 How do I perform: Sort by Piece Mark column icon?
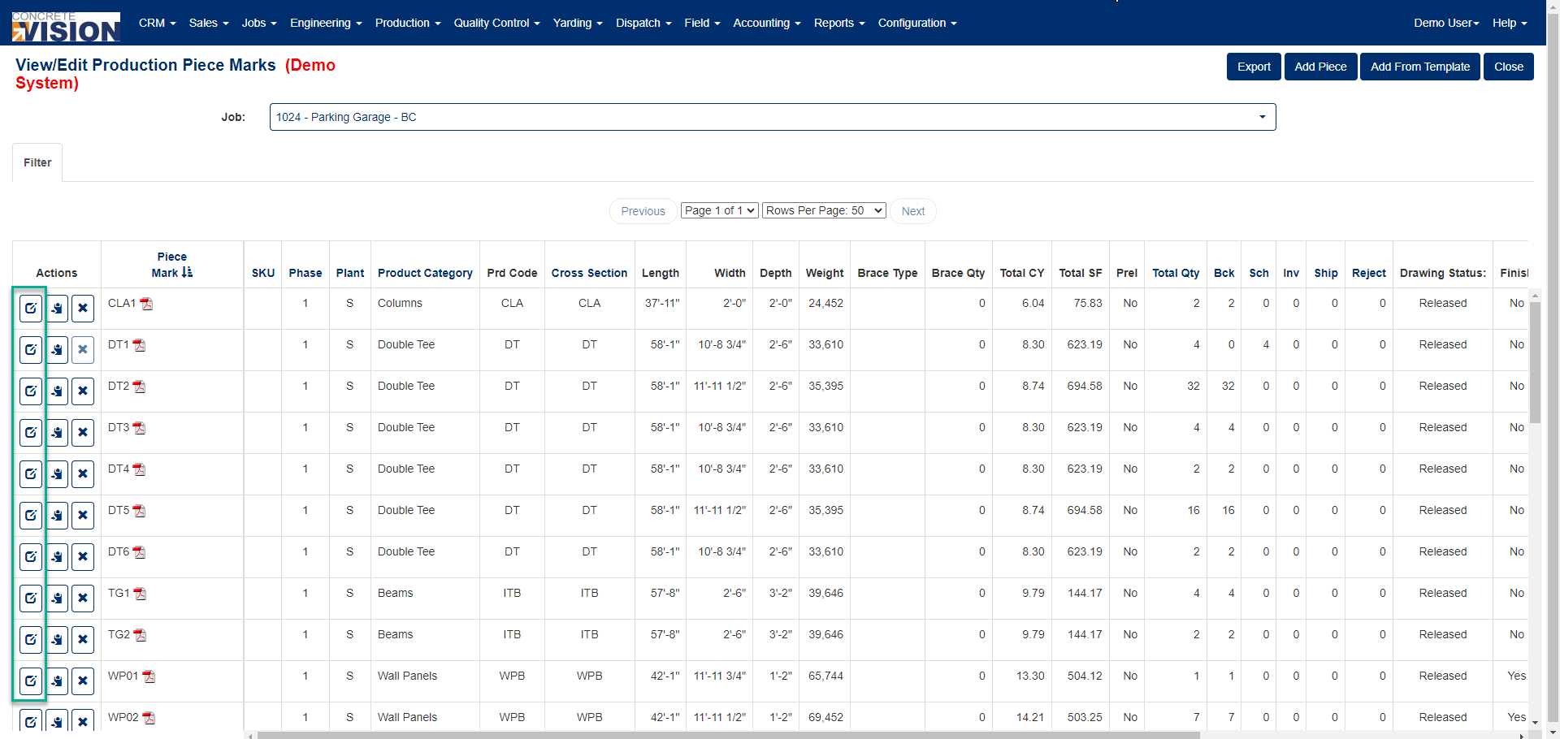click(x=188, y=272)
